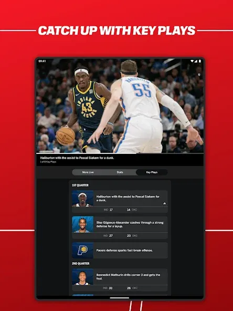
Task: Click the battery status icon
Action: [199, 61]
